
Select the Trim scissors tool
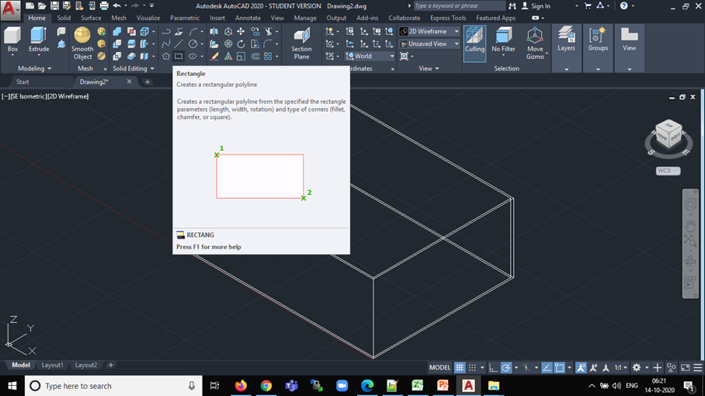[269, 32]
